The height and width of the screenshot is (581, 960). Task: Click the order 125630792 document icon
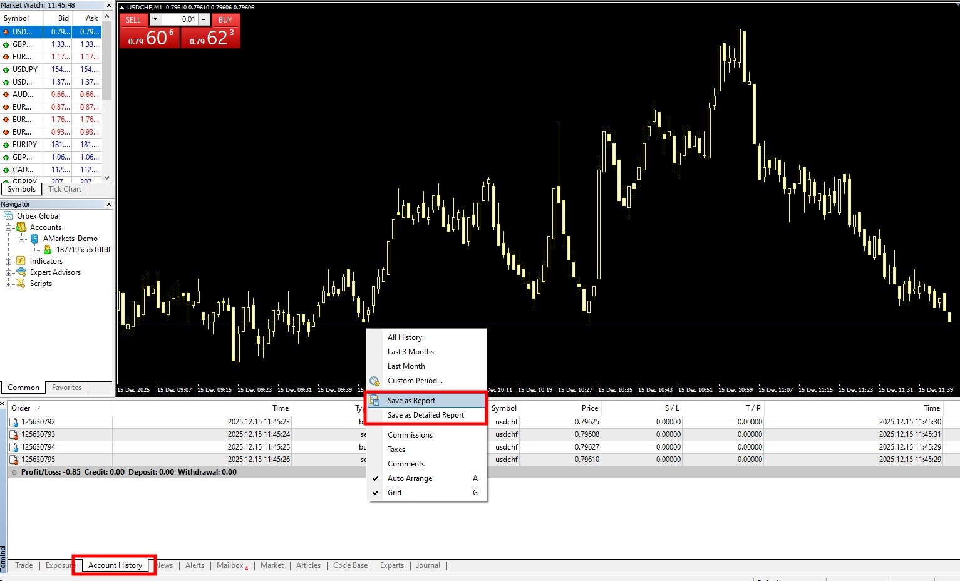point(14,422)
